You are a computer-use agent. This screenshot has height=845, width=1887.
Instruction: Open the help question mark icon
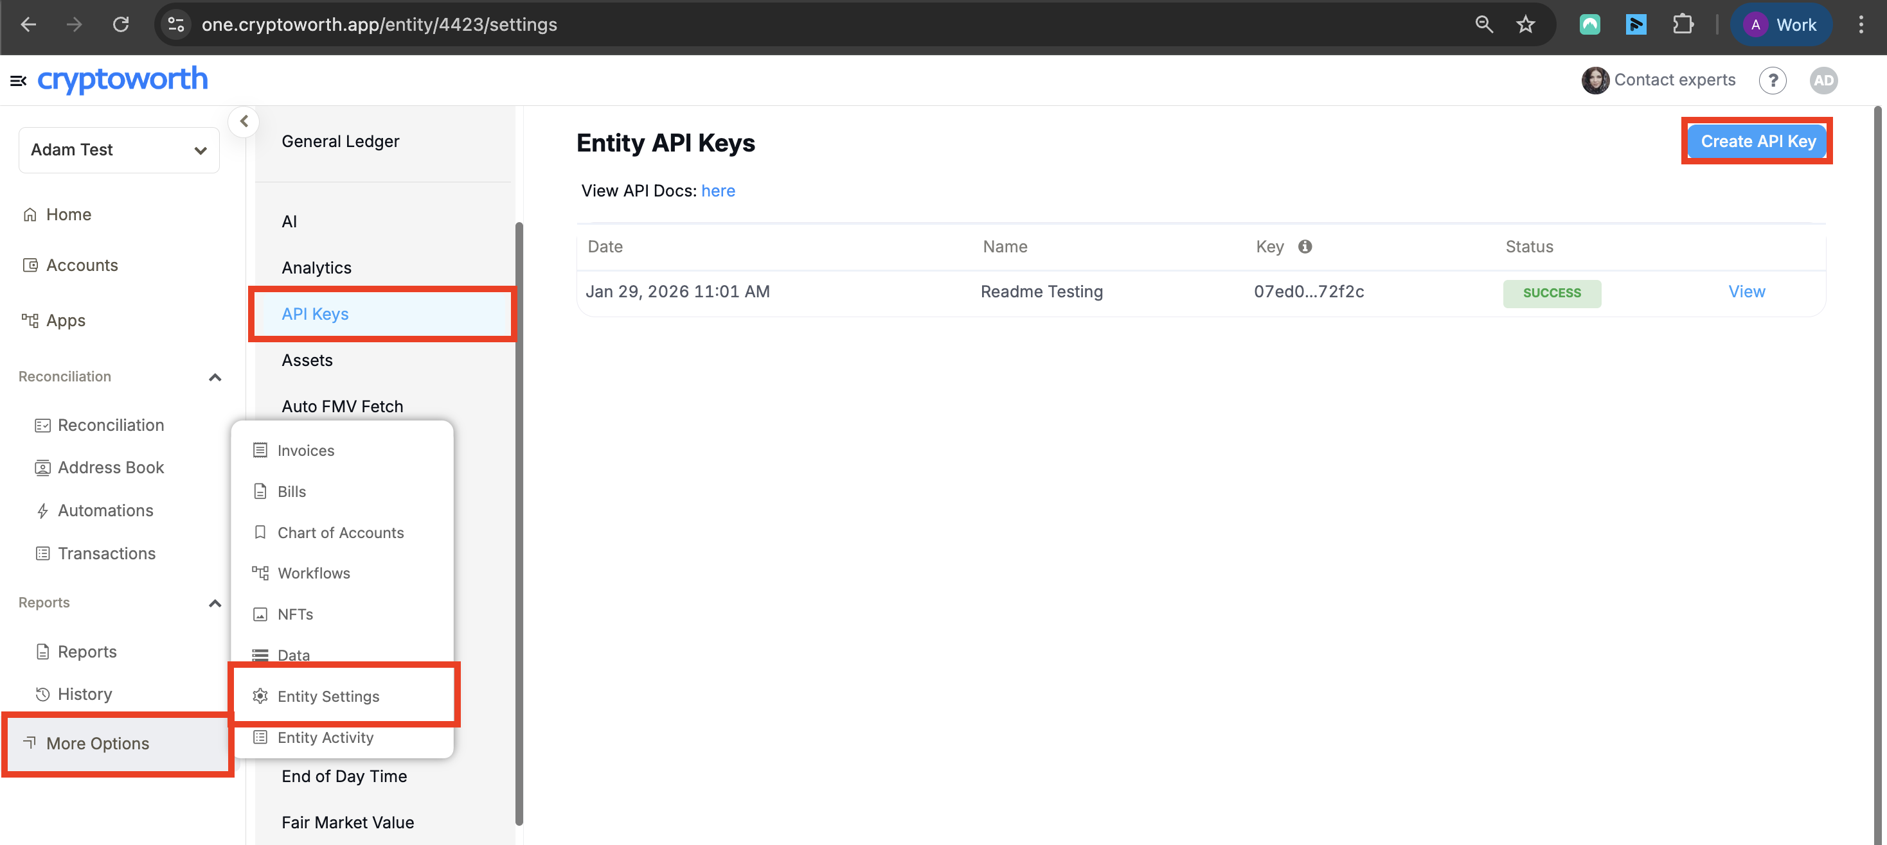[1772, 80]
